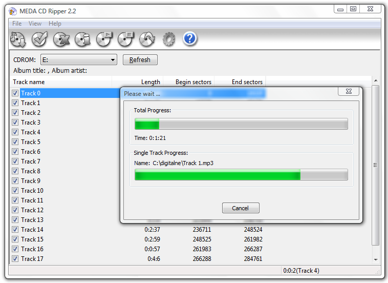Open the View menu

pos(35,24)
